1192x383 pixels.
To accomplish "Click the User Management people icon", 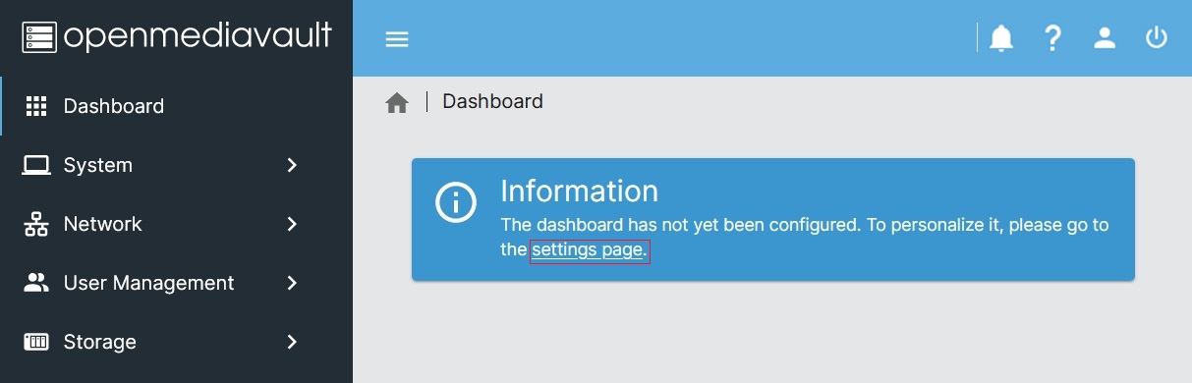I will [36, 283].
